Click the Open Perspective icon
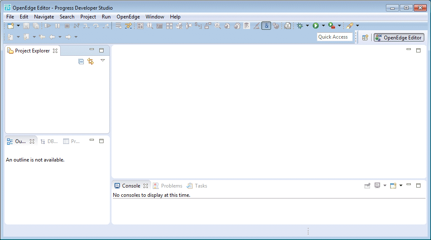431x240 pixels. (365, 37)
